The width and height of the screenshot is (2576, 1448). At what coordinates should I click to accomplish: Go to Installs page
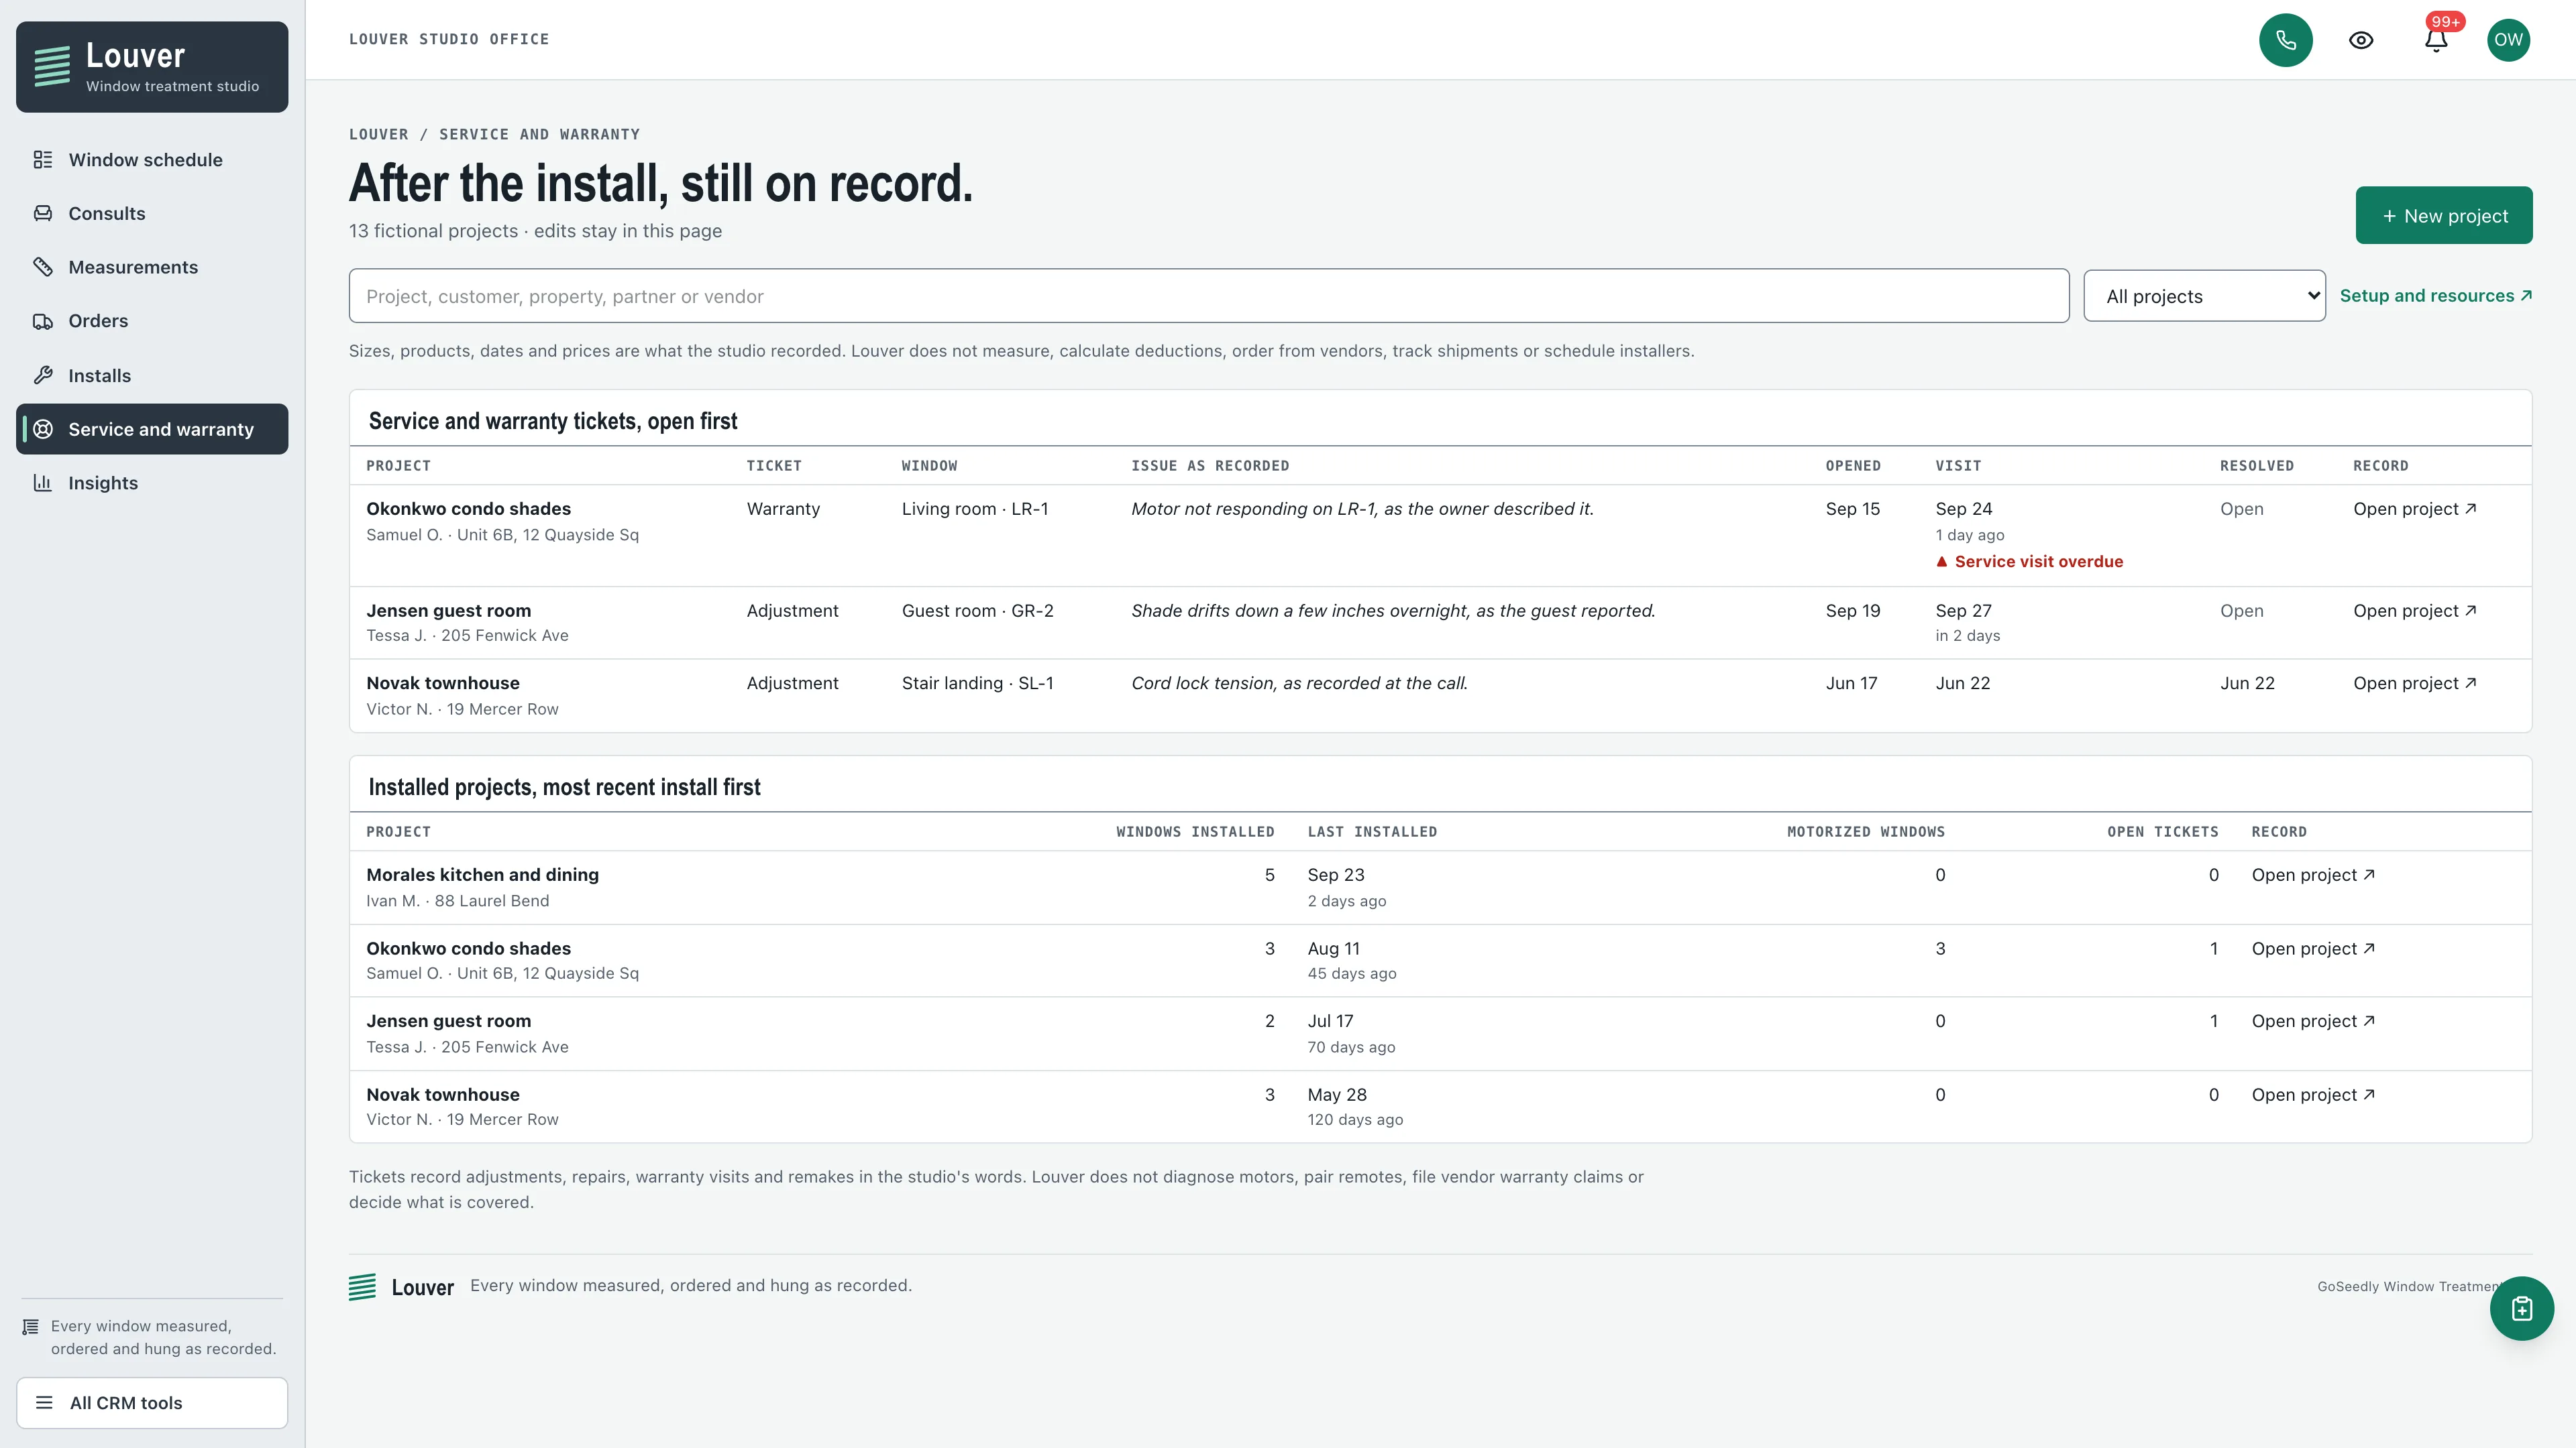(152, 375)
